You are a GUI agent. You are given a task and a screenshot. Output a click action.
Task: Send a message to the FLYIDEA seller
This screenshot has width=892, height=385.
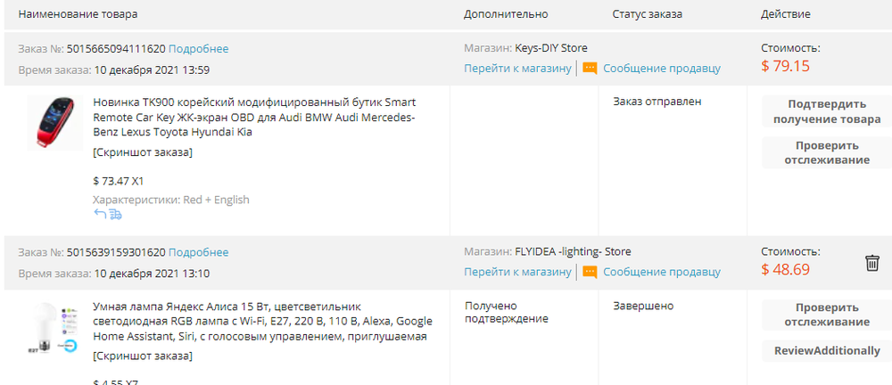pyautogui.click(x=662, y=272)
